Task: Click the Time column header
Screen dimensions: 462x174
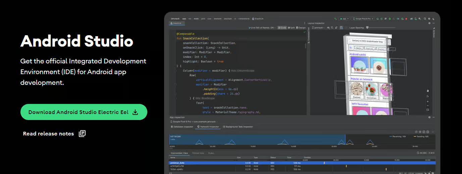Action: click(289, 157)
